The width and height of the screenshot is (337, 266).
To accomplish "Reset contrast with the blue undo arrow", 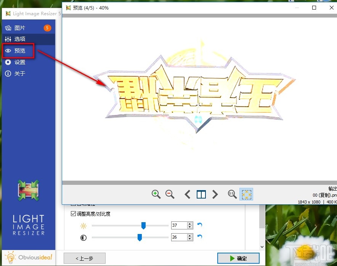I will (200, 237).
